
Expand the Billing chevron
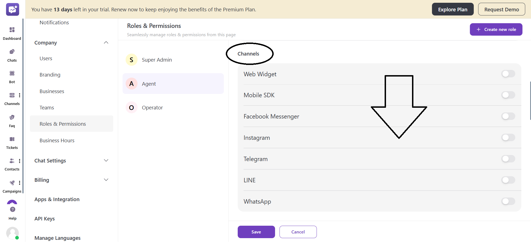[106, 180]
